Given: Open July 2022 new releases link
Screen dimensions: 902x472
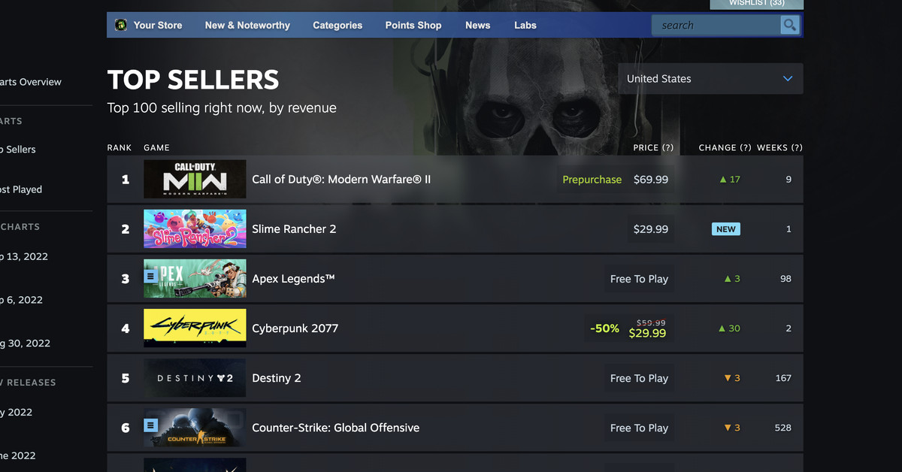Looking at the screenshot, I should 17,412.
